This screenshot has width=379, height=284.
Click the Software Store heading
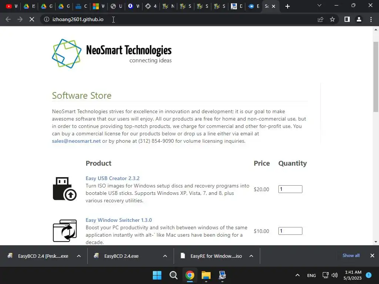(x=82, y=96)
